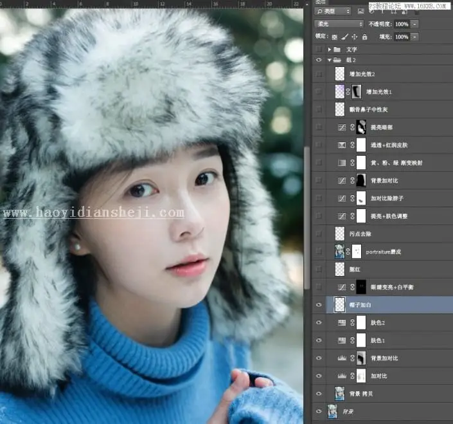This screenshot has width=453, height=424.
Task: Hide the 肤色2 layer
Action: tap(319, 322)
